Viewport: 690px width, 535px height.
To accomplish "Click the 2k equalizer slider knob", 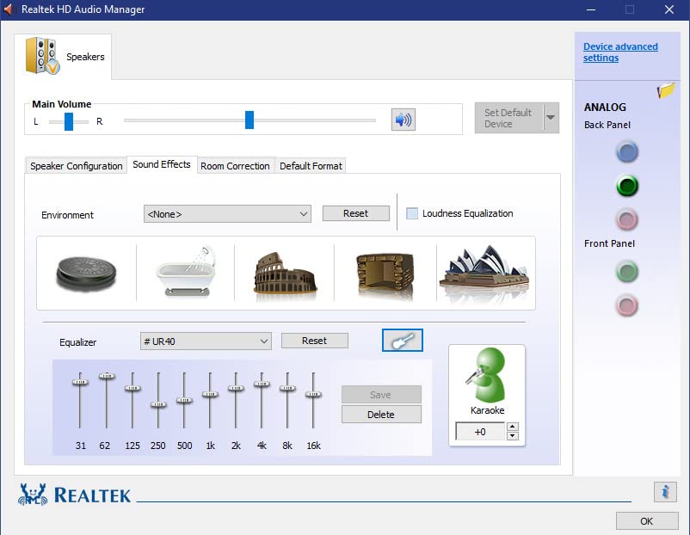I will point(236,388).
